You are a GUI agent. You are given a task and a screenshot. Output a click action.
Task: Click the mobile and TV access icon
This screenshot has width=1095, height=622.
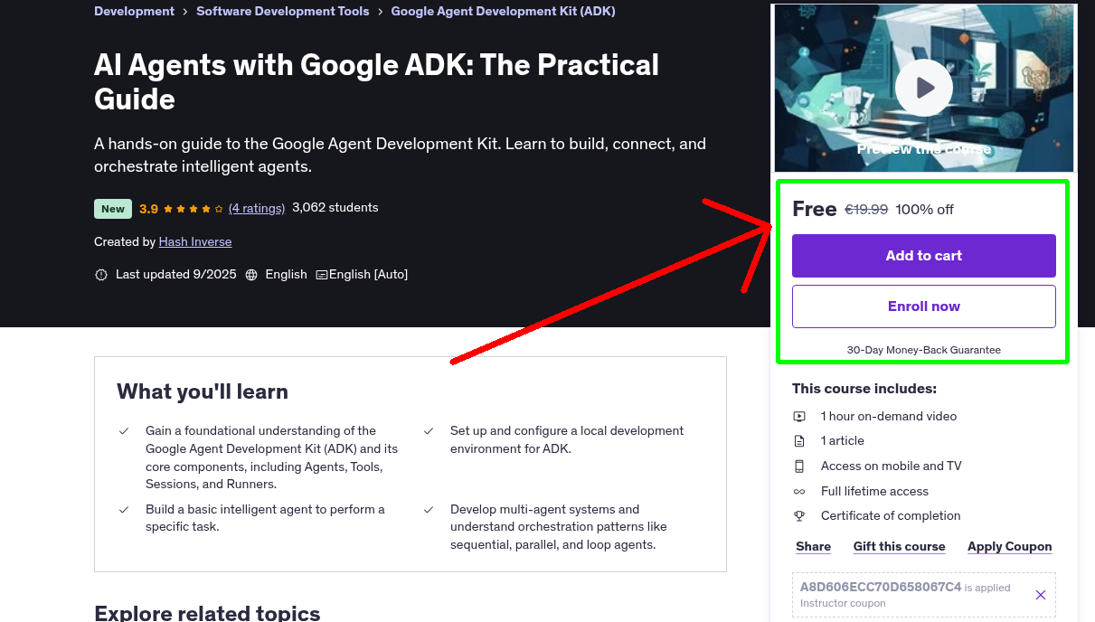click(799, 466)
